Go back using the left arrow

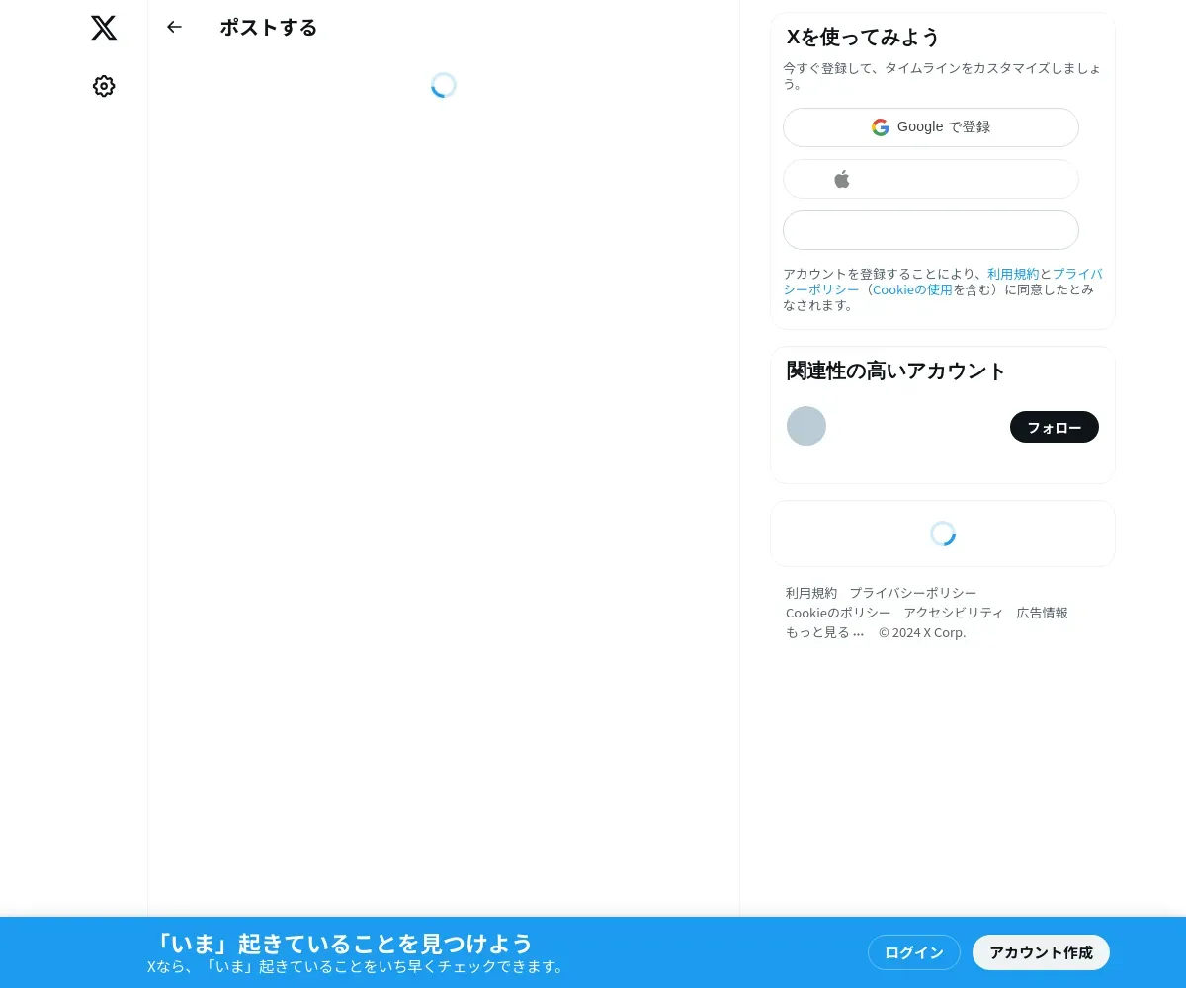pyautogui.click(x=174, y=27)
